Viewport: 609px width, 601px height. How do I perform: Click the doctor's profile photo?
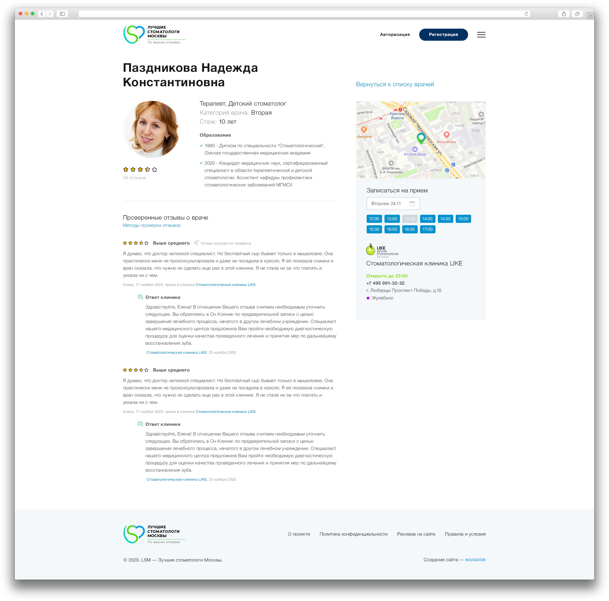(x=151, y=129)
